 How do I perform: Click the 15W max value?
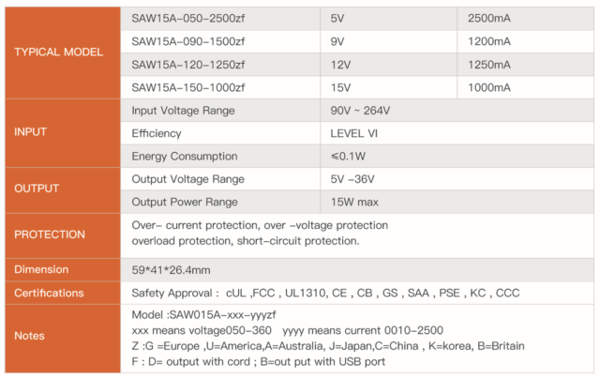[354, 201]
